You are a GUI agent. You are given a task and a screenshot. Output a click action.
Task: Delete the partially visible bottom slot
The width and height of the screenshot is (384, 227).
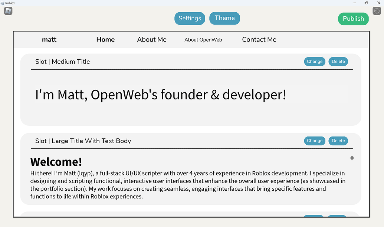coord(337,217)
